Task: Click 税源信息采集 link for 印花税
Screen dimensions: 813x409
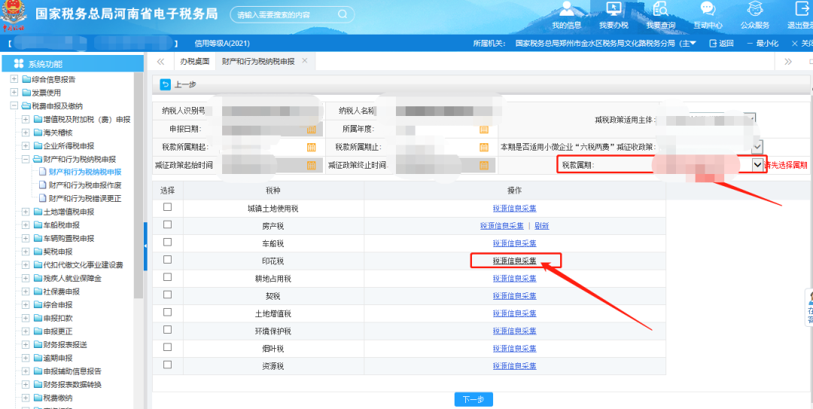Action: [515, 261]
